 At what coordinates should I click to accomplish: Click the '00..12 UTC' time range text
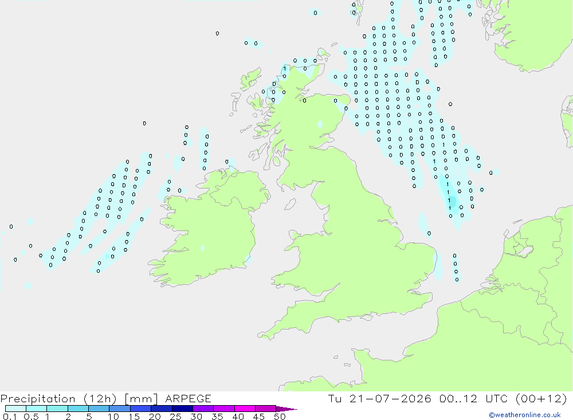[x=474, y=398]
